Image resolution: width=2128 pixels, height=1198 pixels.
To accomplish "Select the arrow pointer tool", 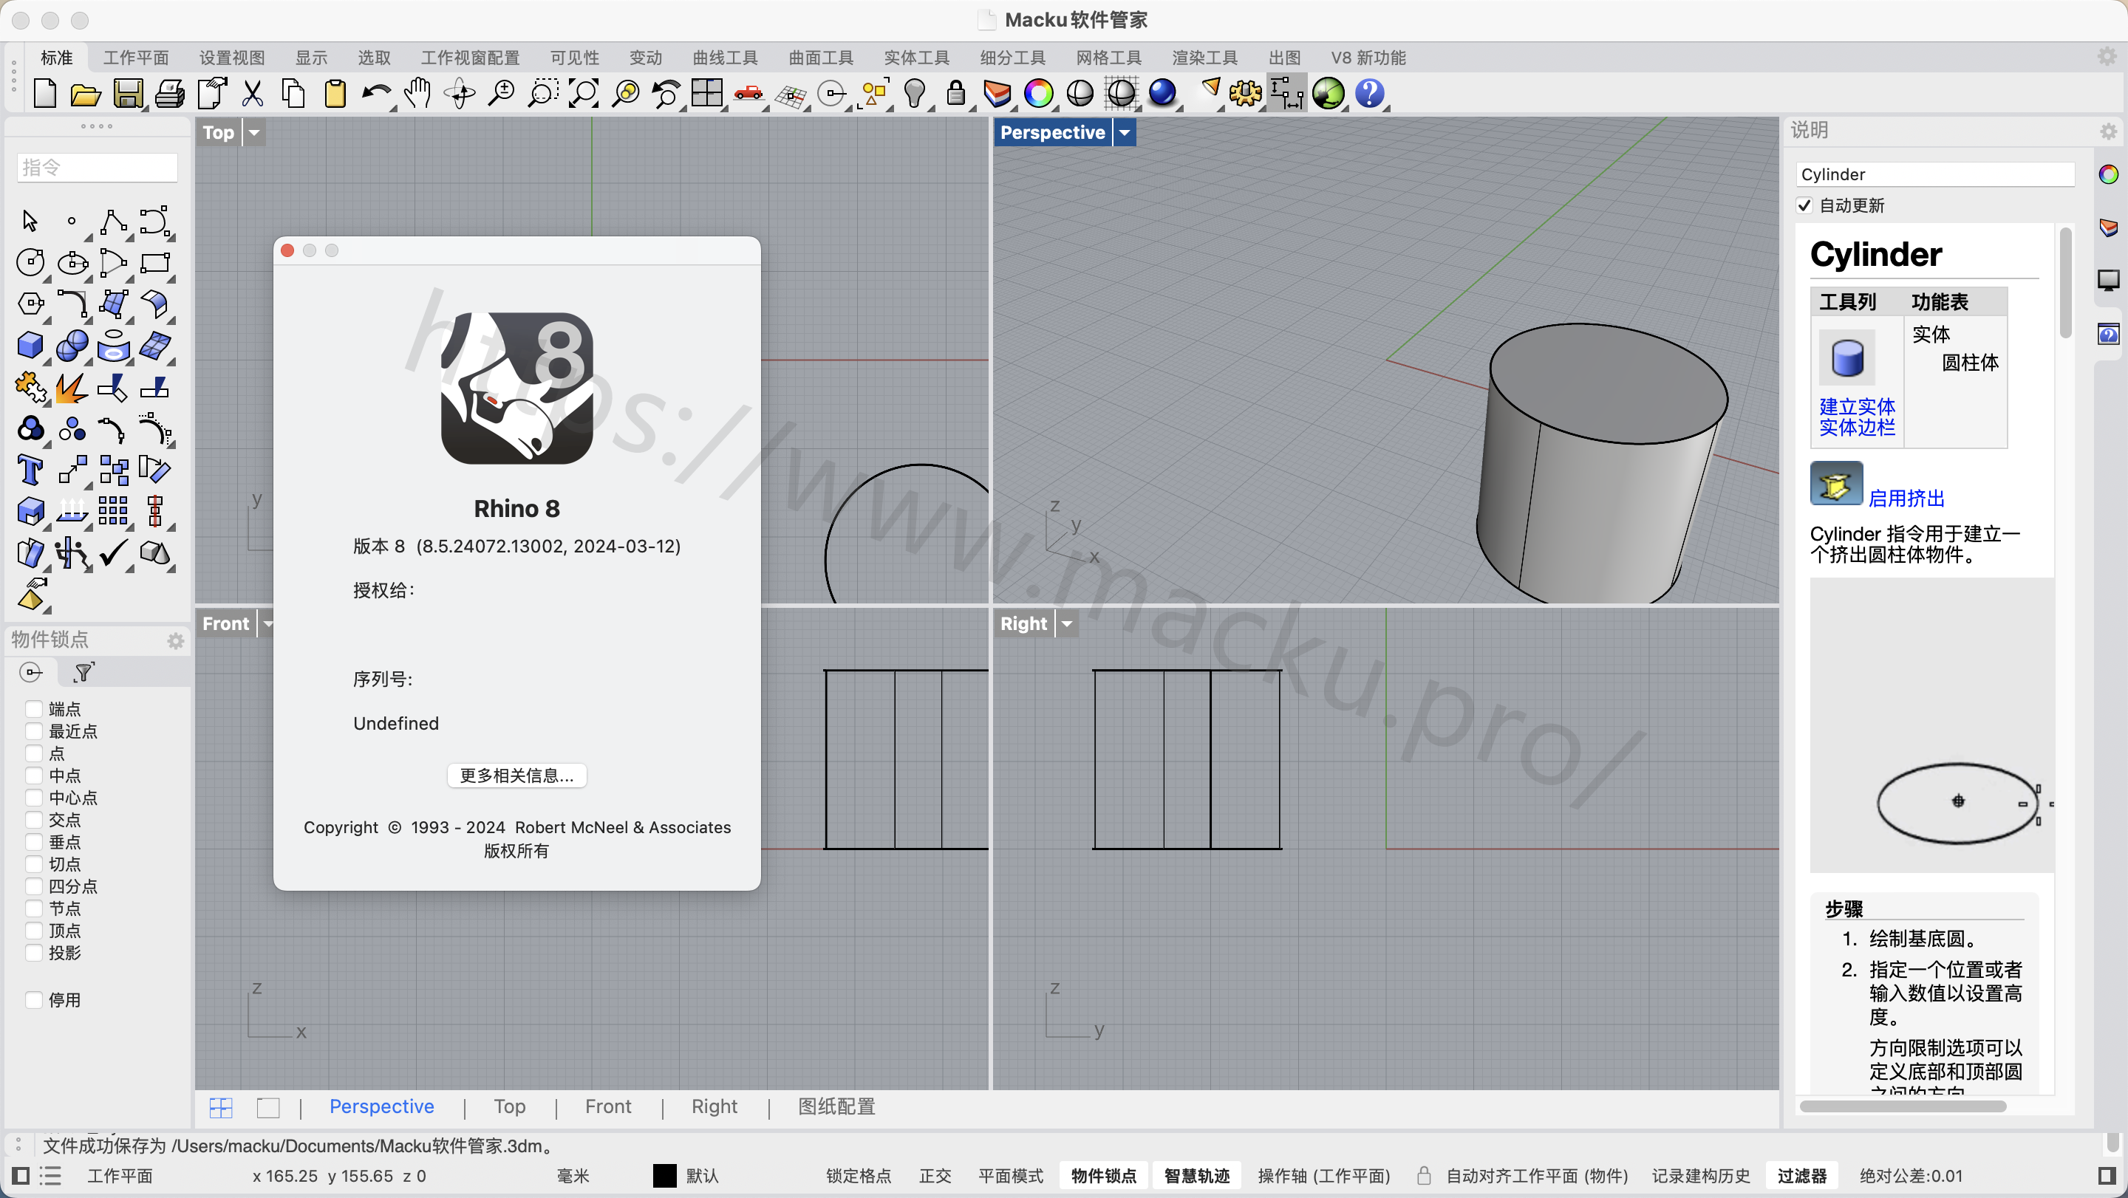I will pyautogui.click(x=30, y=222).
